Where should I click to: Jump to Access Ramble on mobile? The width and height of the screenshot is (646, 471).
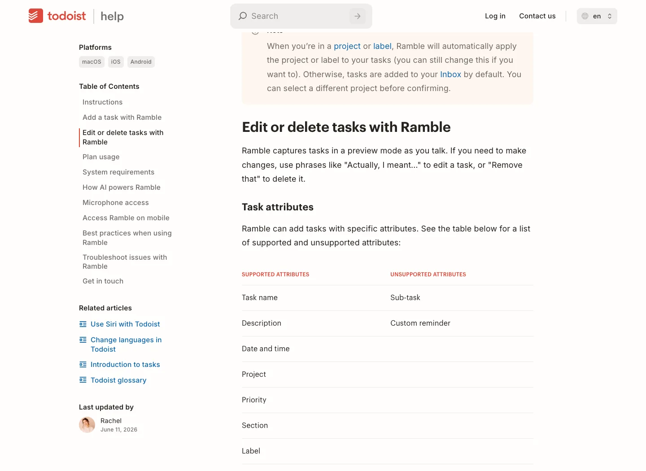[126, 218]
